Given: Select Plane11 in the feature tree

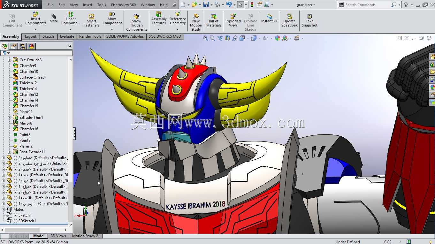Looking at the screenshot, I should [x=26, y=112].
